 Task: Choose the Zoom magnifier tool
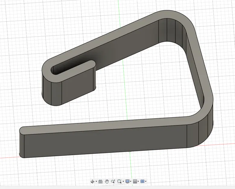[113, 181]
